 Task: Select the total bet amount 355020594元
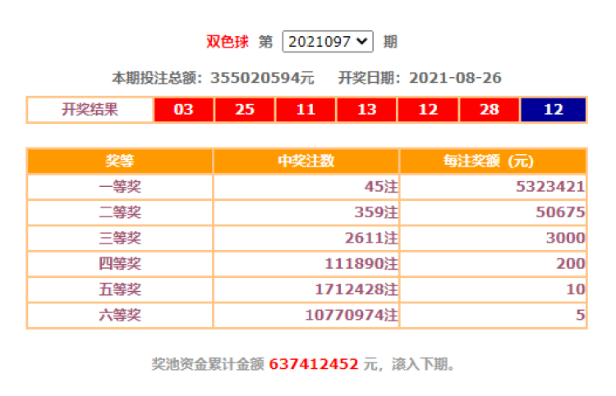point(263,78)
